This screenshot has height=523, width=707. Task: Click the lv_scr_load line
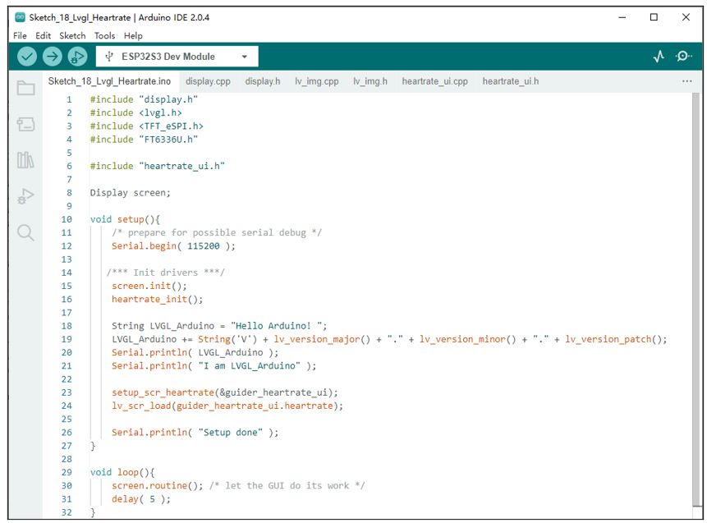[227, 406]
